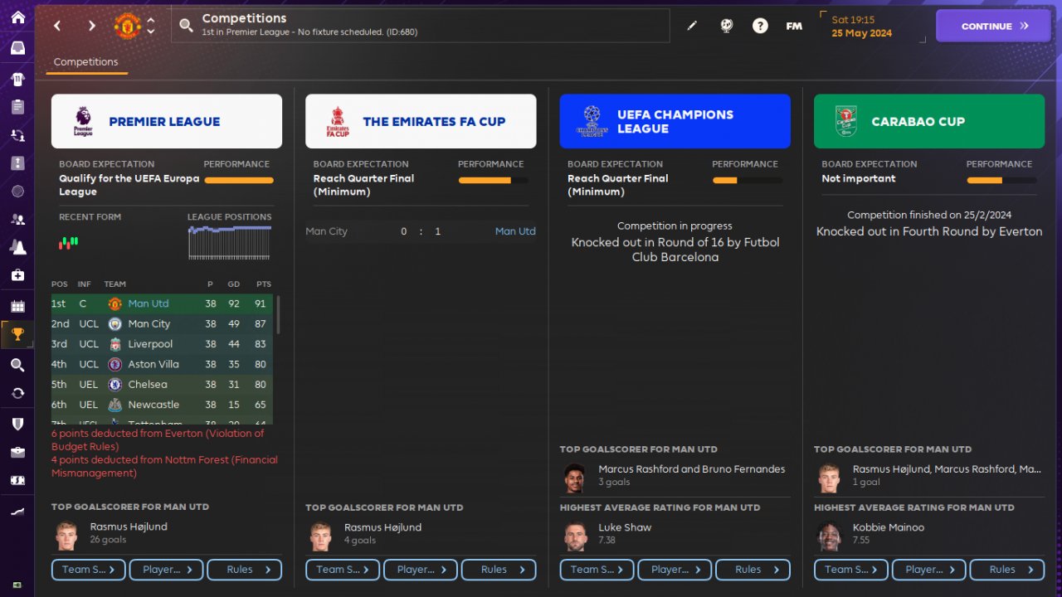Click Kobbie Mainoo's player portrait
Image resolution: width=1062 pixels, height=597 pixels.
point(830,535)
